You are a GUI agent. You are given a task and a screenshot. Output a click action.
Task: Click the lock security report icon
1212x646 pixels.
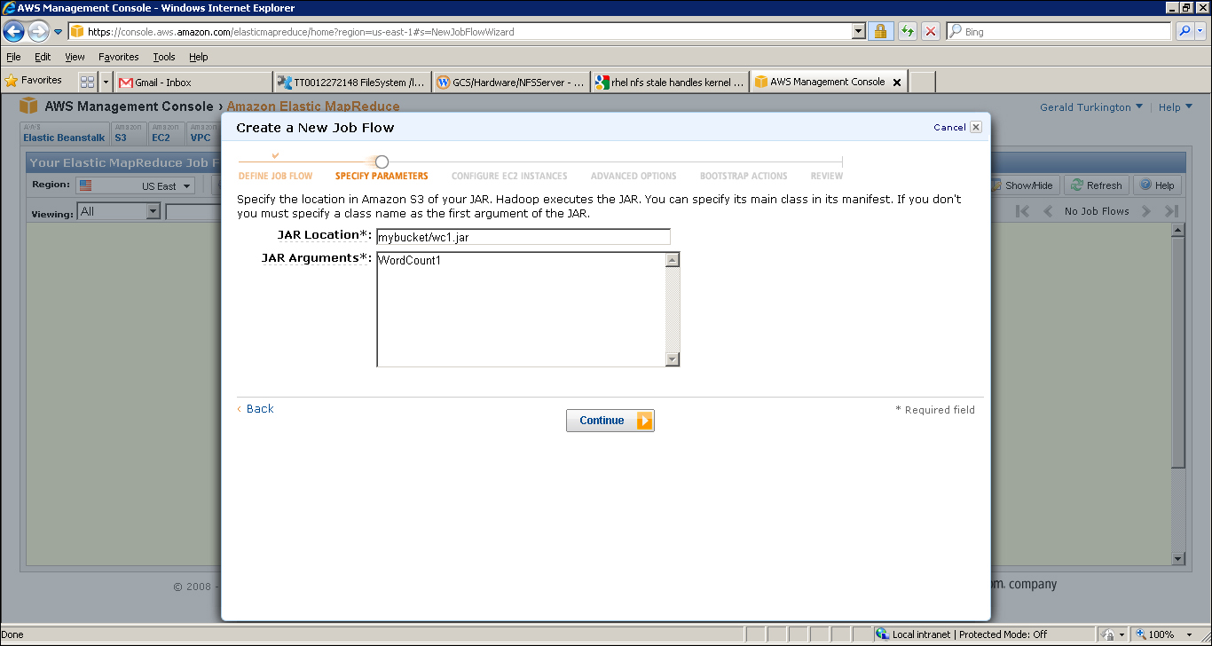(x=880, y=31)
